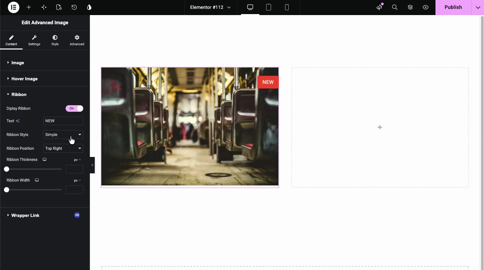This screenshot has width=484, height=270.
Task: Open Publish options dropdown arrow
Action: (478, 7)
